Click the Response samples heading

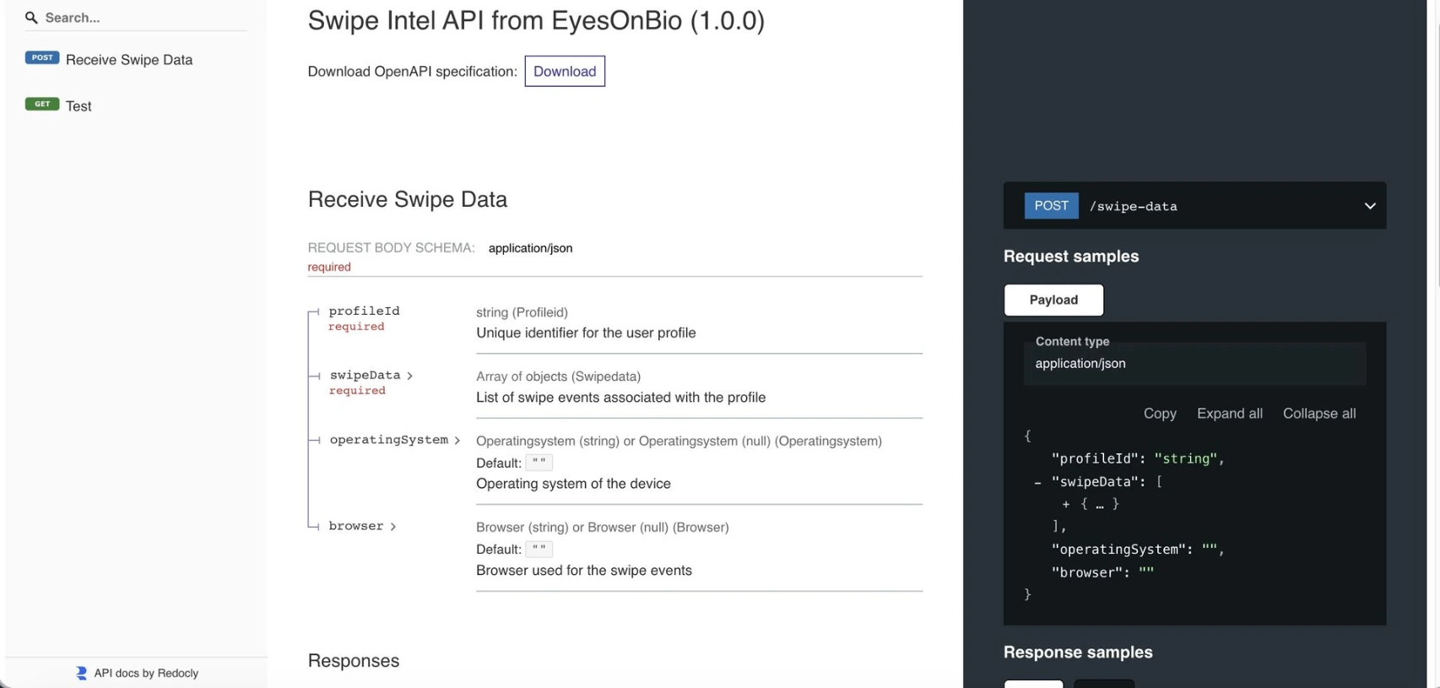point(1078,653)
